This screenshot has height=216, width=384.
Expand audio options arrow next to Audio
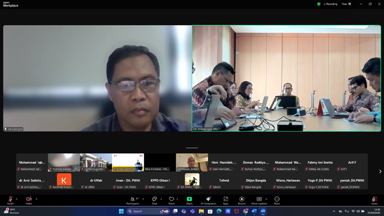(x=17, y=199)
